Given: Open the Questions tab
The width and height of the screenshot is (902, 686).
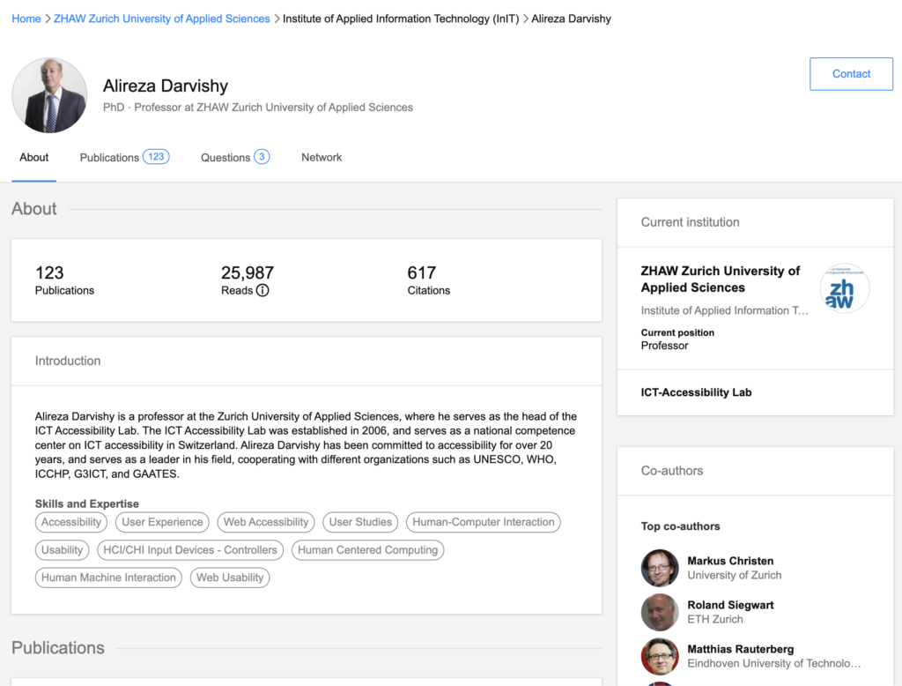Looking at the screenshot, I should pos(234,157).
